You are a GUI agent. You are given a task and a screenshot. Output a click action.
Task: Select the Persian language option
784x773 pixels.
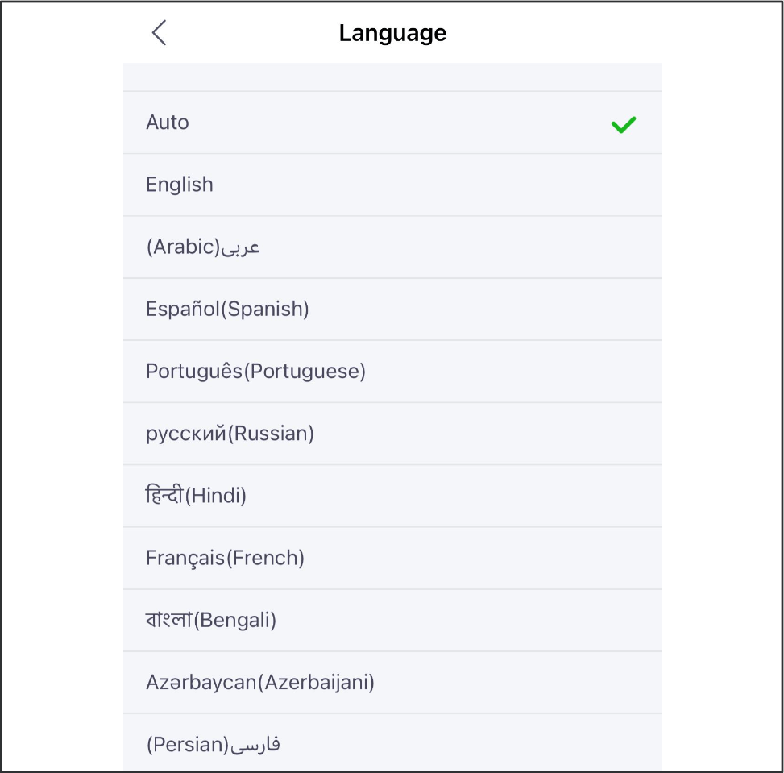click(392, 743)
